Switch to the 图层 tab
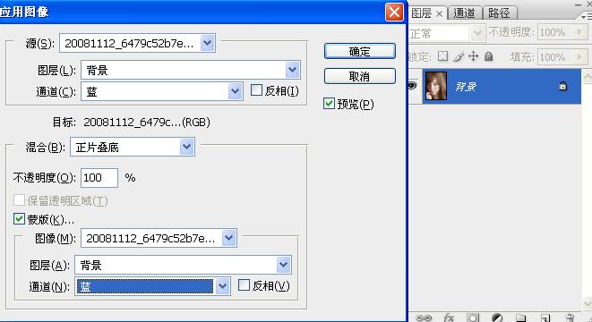 point(421,13)
